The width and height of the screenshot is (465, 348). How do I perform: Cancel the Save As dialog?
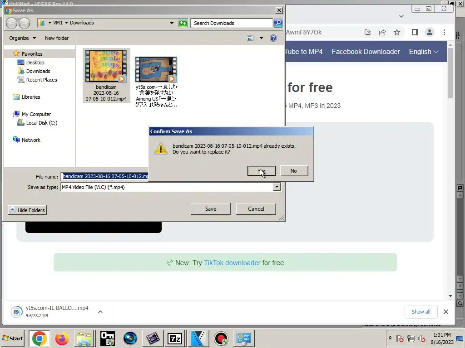[x=256, y=209]
